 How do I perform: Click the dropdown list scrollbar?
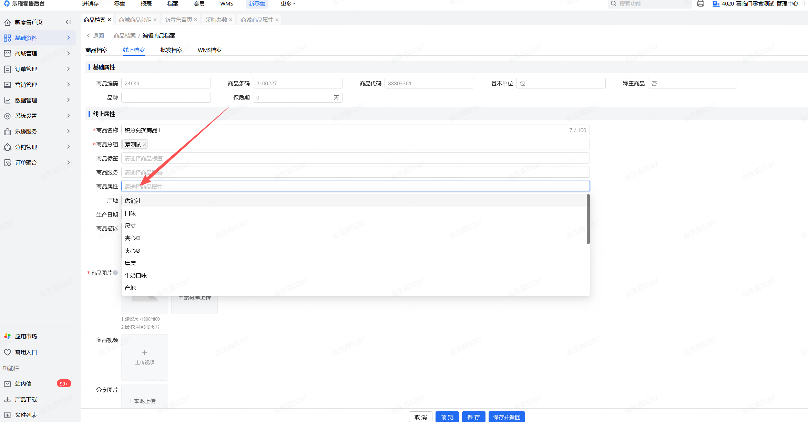(588, 219)
